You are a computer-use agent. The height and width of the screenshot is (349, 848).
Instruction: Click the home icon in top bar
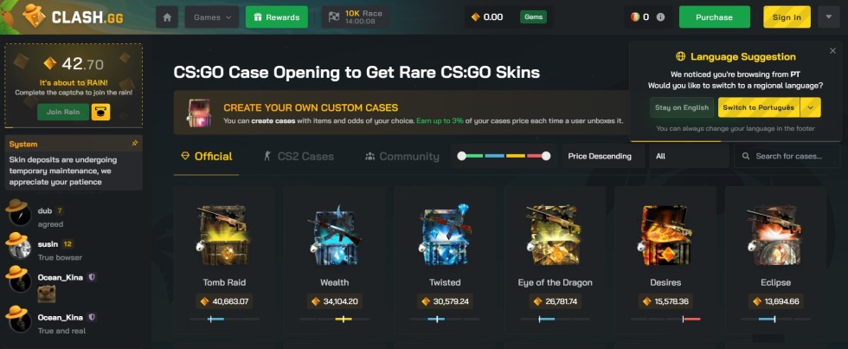coord(166,17)
